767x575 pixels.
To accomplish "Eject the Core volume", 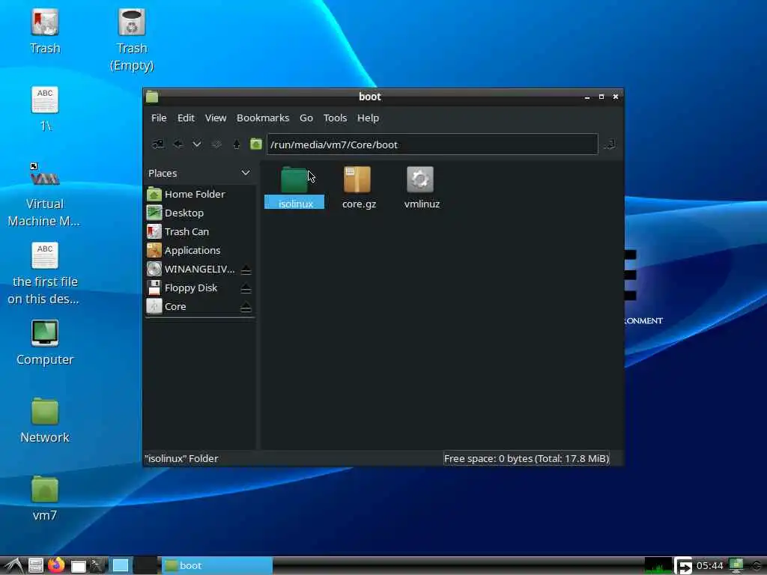I will pyautogui.click(x=246, y=307).
